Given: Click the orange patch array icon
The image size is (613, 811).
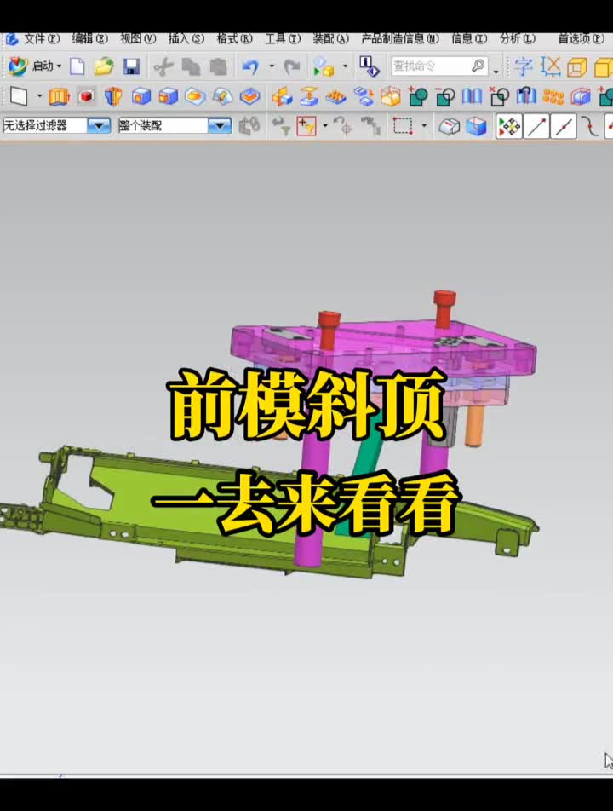Looking at the screenshot, I should (336, 97).
